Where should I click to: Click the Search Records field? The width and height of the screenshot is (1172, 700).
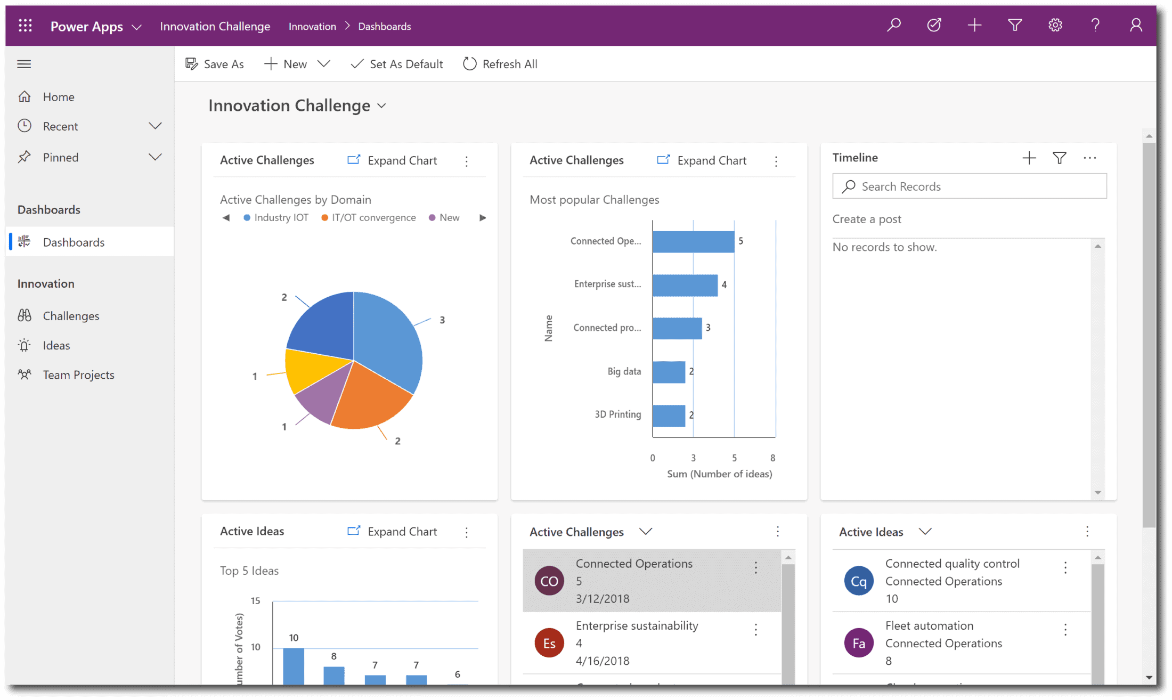[x=970, y=186]
